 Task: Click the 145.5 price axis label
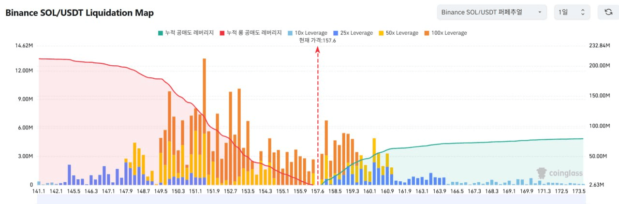74,191
